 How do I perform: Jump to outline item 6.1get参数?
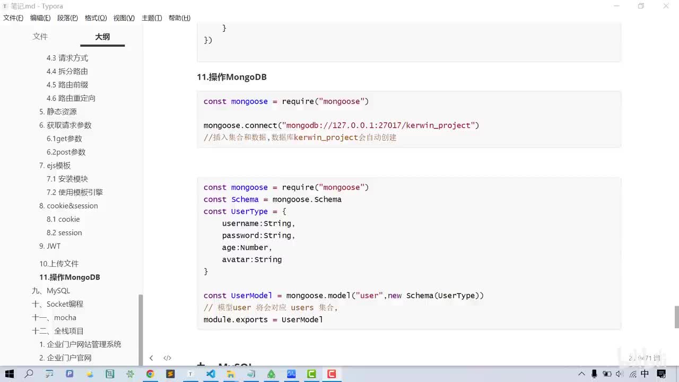click(x=64, y=138)
